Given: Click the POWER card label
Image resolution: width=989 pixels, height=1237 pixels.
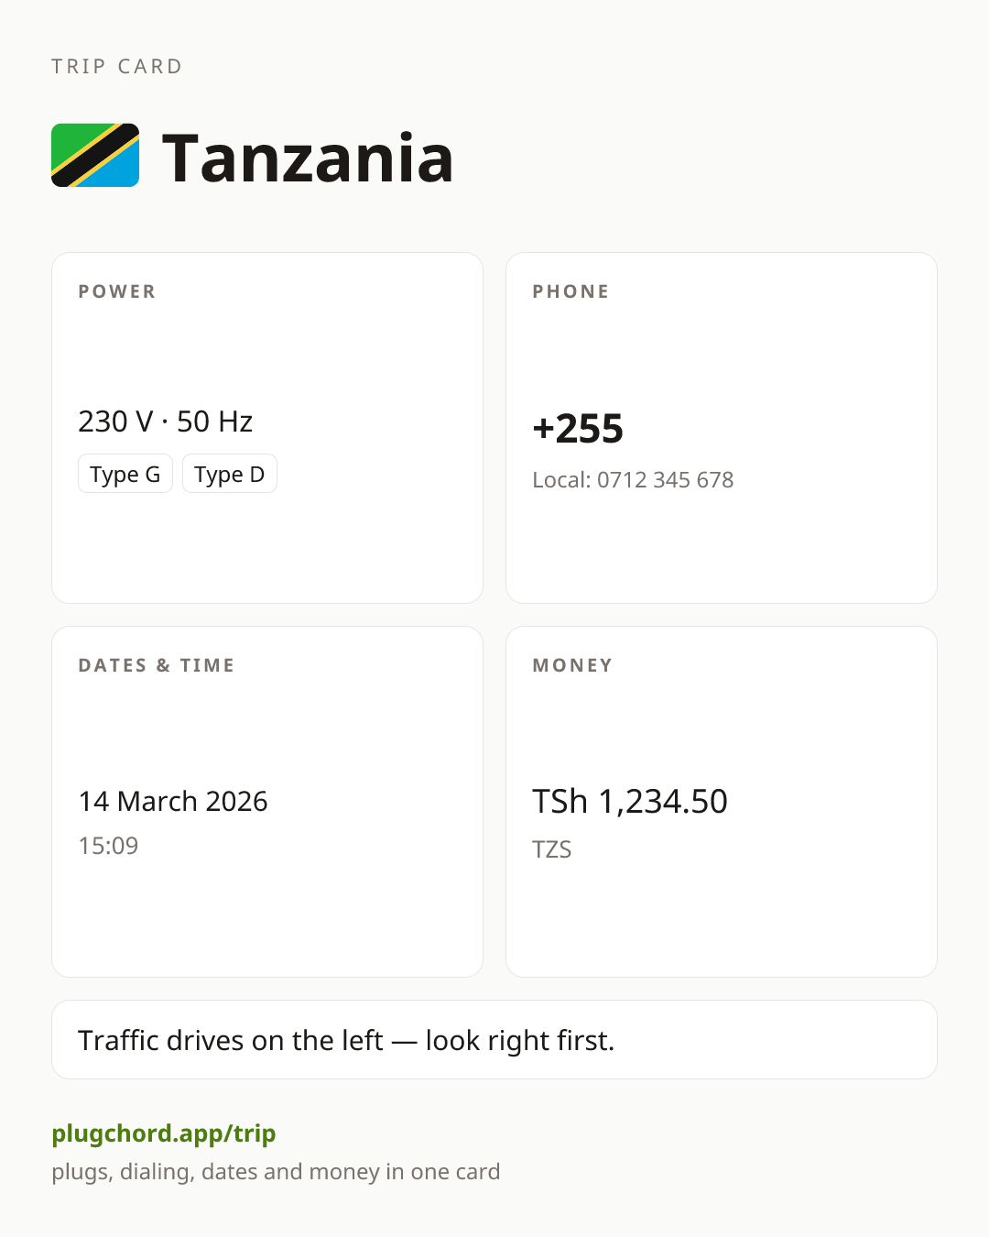Looking at the screenshot, I should [117, 291].
